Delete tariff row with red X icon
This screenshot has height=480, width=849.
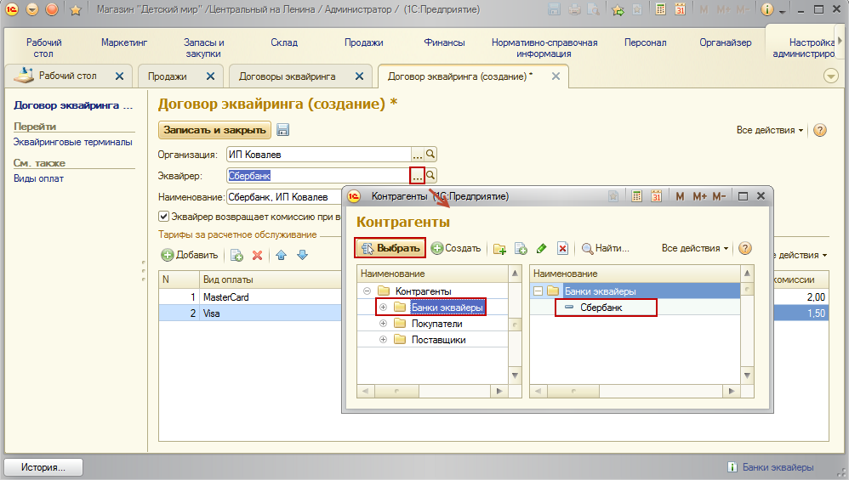pyautogui.click(x=257, y=255)
